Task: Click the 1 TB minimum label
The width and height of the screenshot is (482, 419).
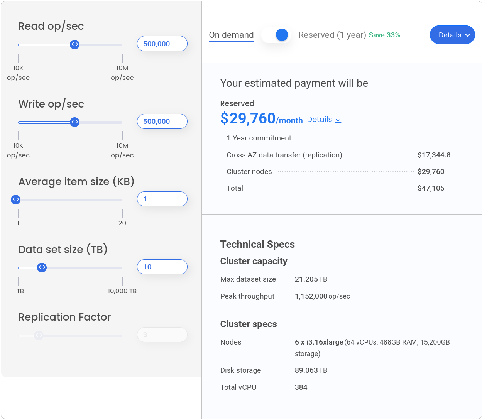Action: (x=18, y=291)
